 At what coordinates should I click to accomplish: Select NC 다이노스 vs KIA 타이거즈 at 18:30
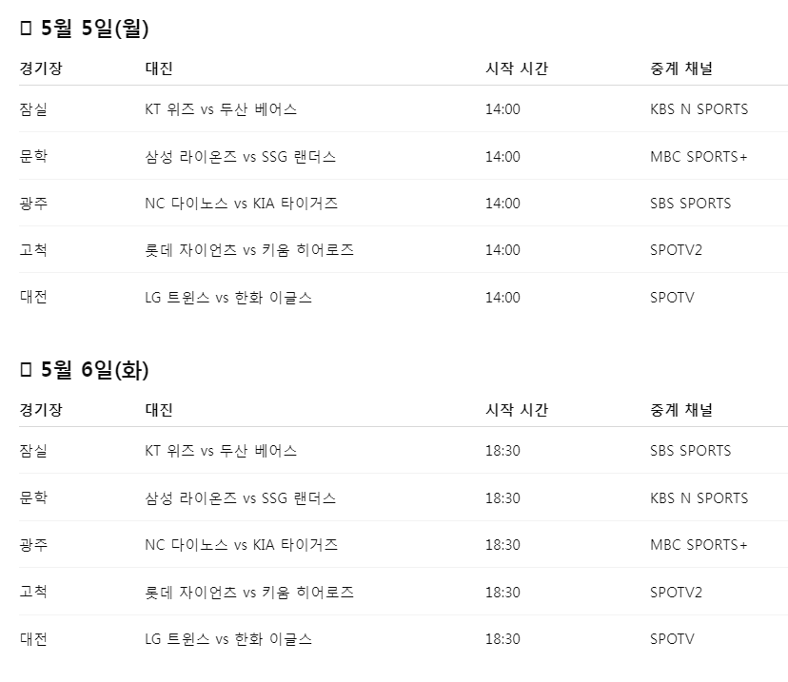click(x=241, y=544)
